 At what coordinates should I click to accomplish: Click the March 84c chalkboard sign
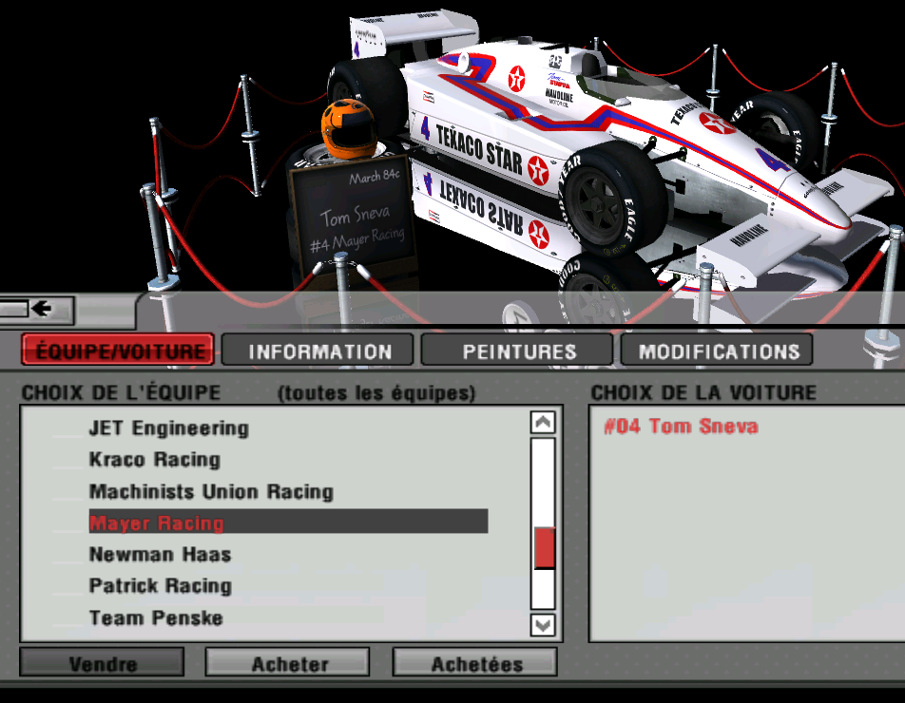pyautogui.click(x=354, y=218)
